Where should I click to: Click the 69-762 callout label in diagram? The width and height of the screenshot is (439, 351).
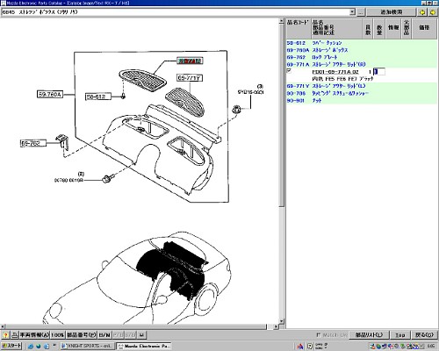(x=33, y=143)
